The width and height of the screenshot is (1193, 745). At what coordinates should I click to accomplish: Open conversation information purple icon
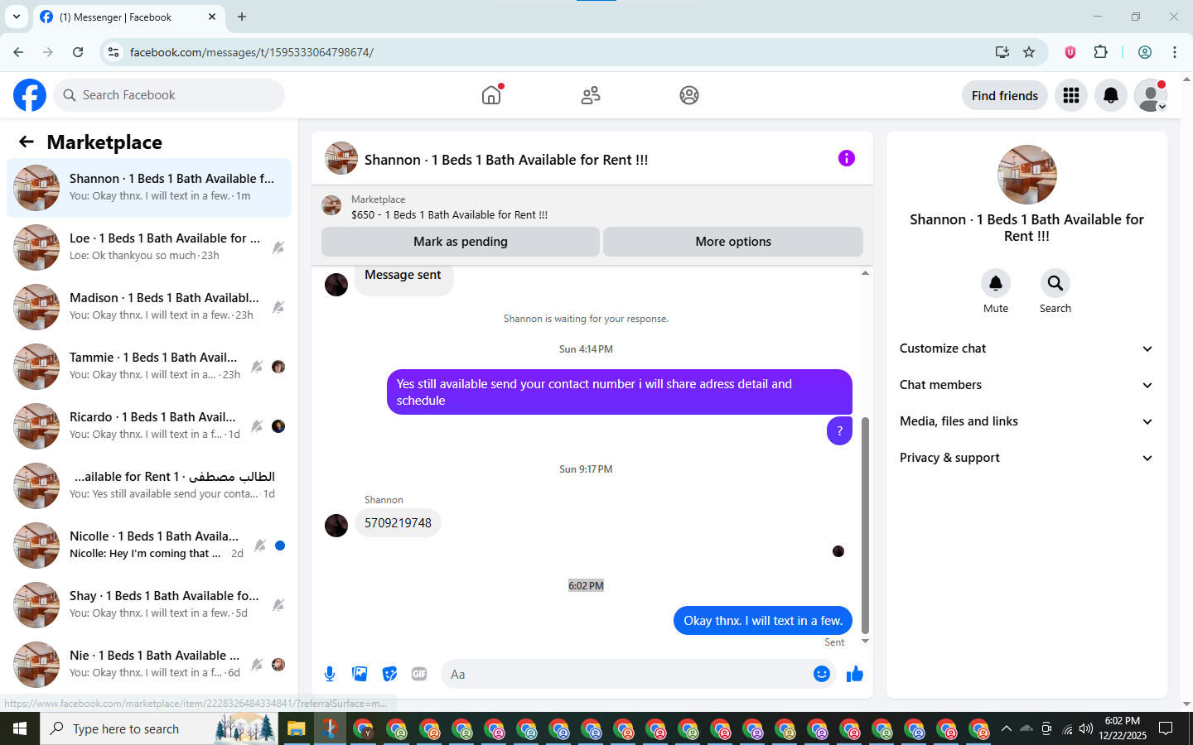point(846,158)
